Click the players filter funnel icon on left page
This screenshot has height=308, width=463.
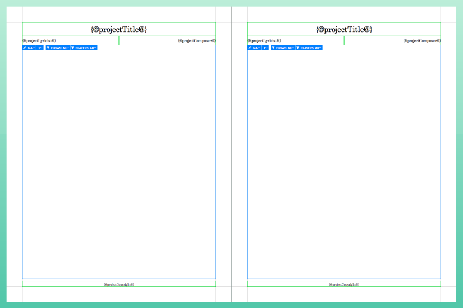[x=73, y=48]
